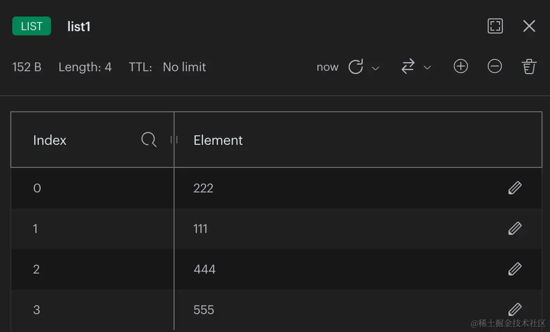Click the Element column header
The width and height of the screenshot is (550, 332).
coord(218,140)
